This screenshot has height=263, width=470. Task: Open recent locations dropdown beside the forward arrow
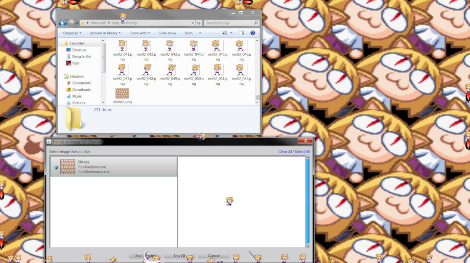(77, 23)
